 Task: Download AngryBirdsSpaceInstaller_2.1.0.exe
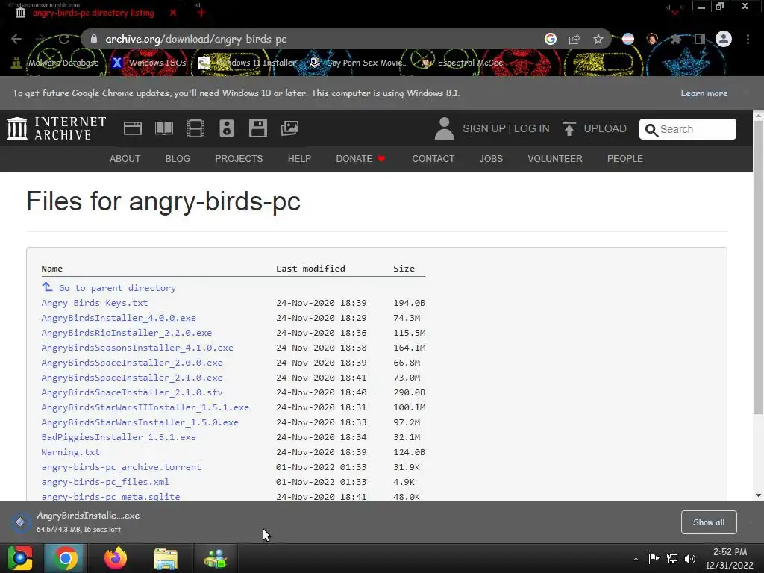pyautogui.click(x=131, y=378)
